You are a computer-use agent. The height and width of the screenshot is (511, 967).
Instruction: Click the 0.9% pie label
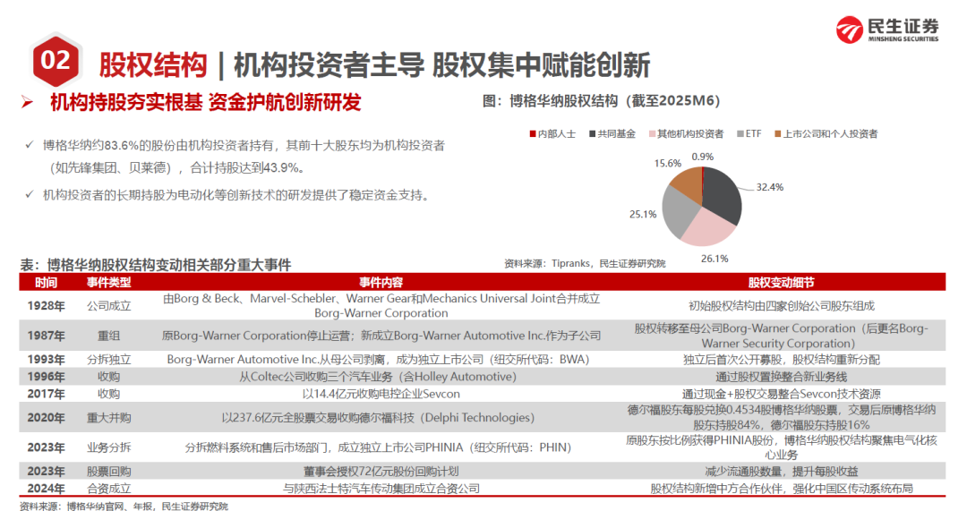coord(703,157)
